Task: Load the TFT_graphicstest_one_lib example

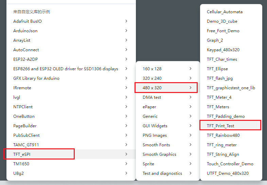Action: tap(231, 88)
